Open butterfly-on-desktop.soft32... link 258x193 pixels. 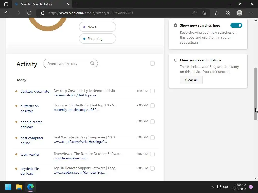point(76,110)
